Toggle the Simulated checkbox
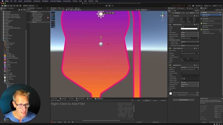Screen dimensions: 223x125 (x=182, y=71)
